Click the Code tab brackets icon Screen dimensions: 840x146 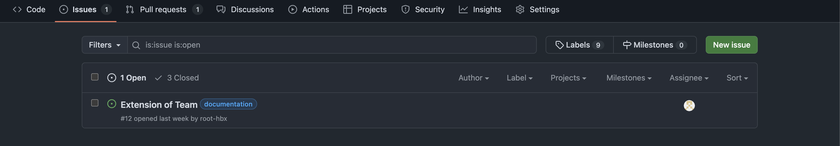coord(17,9)
